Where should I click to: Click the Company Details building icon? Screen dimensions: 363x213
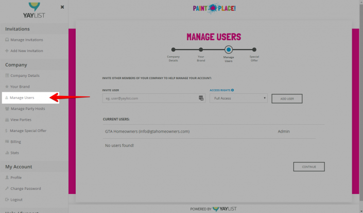click(x=7, y=75)
